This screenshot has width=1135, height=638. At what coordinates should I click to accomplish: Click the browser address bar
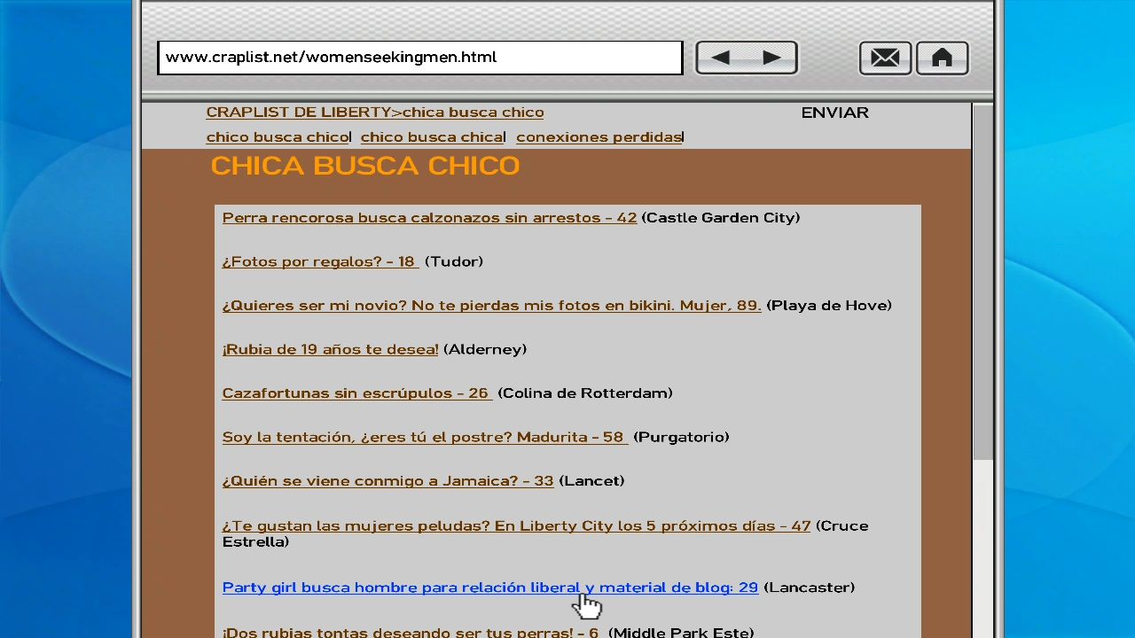[420, 58]
